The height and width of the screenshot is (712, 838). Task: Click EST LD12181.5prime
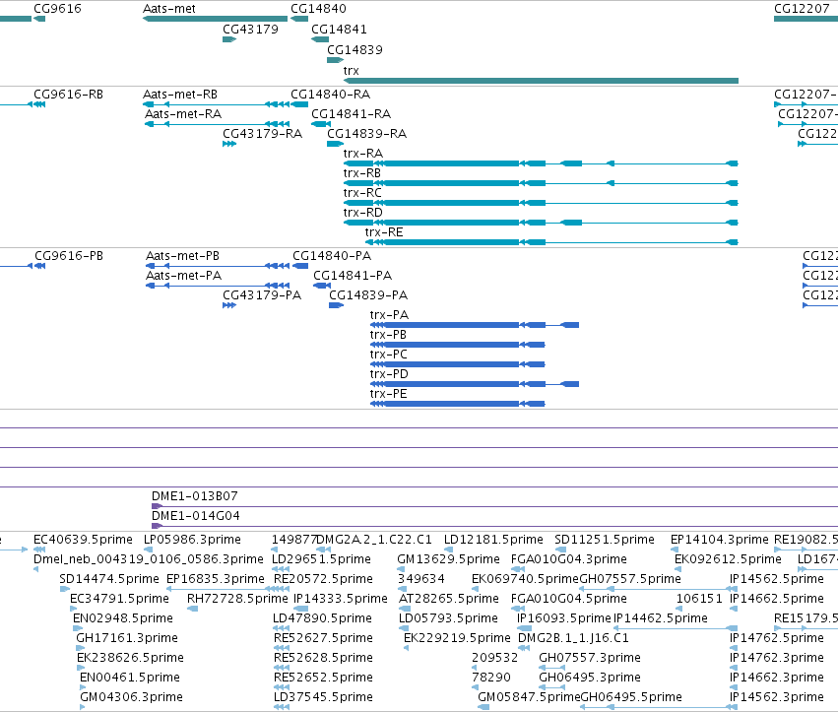493,540
